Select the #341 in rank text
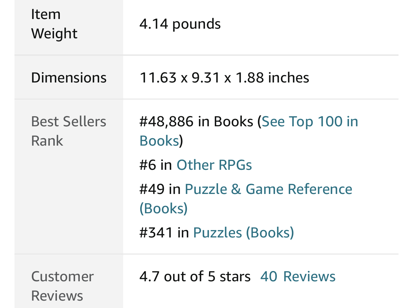Screen dimensions: 413x308 click(164, 233)
